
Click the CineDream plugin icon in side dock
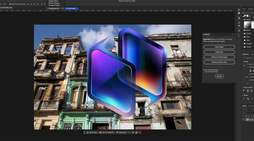click(x=239, y=35)
